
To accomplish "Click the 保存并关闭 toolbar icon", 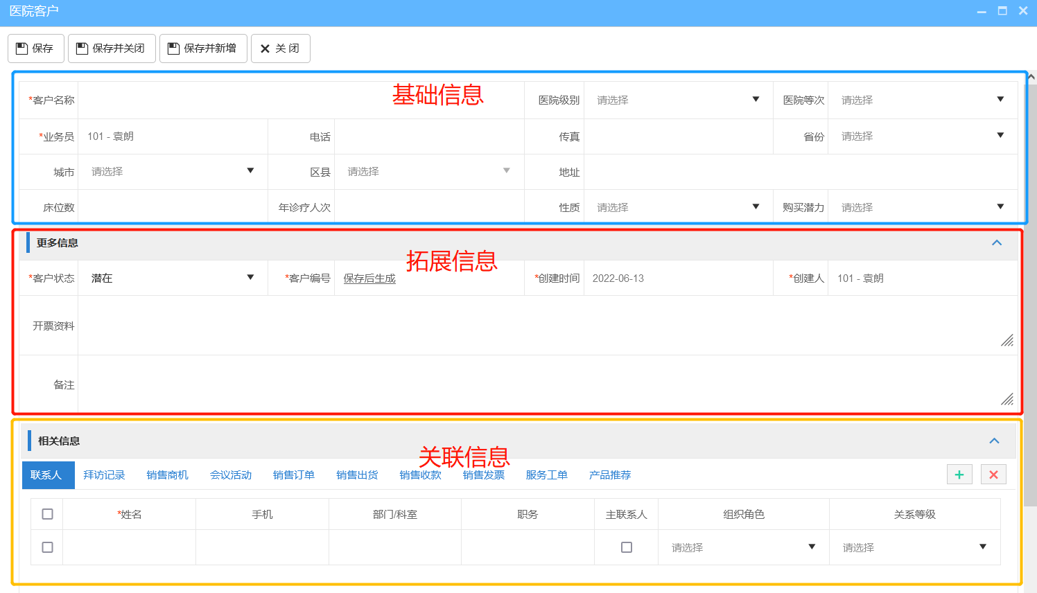I will tap(82, 48).
